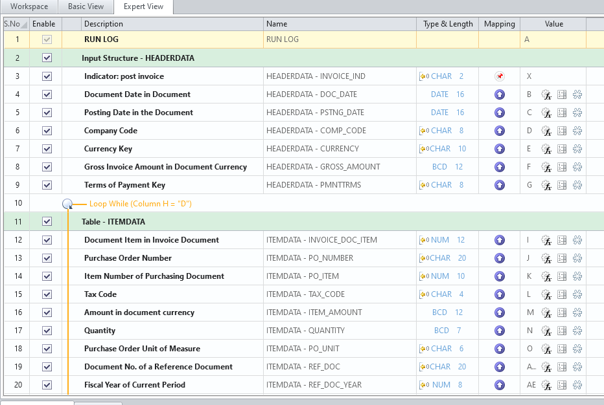Click the numbered list icon for Quantity row
The width and height of the screenshot is (604, 405).
pyautogui.click(x=562, y=331)
